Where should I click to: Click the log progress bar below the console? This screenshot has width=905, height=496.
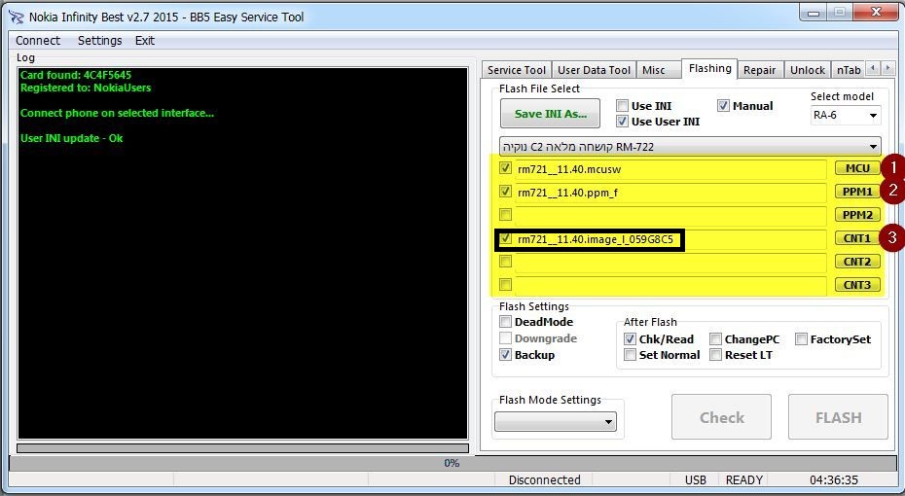[242, 448]
